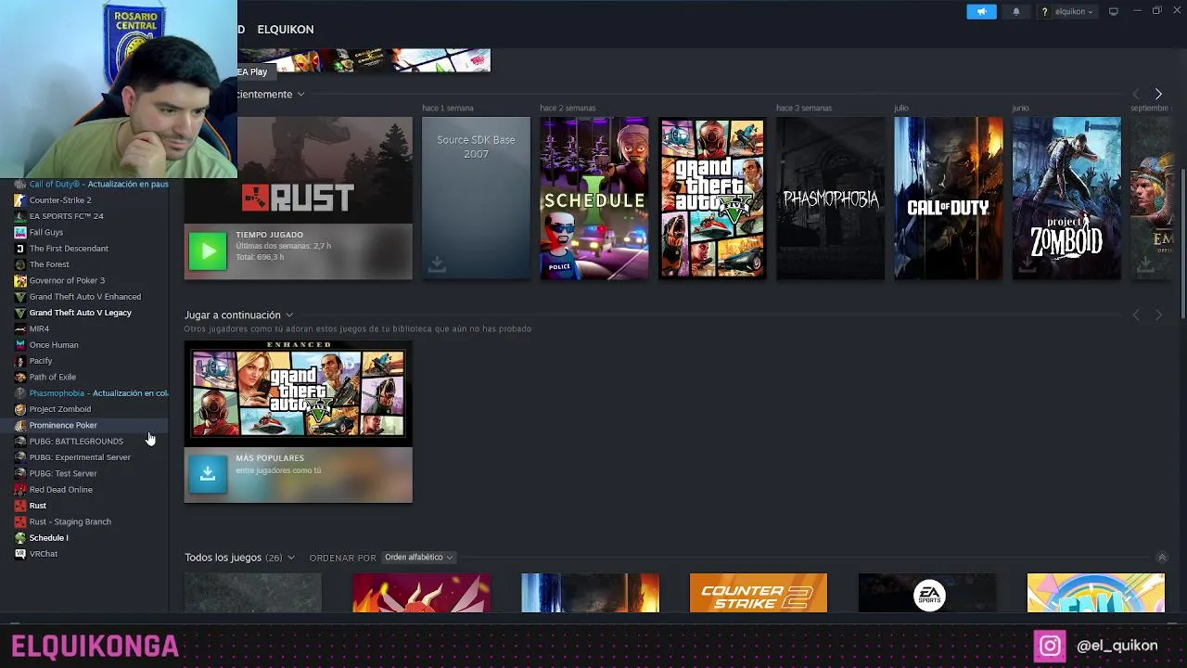Click the blue GTA V Enhanced download button
The height and width of the screenshot is (668, 1187).
pos(208,474)
